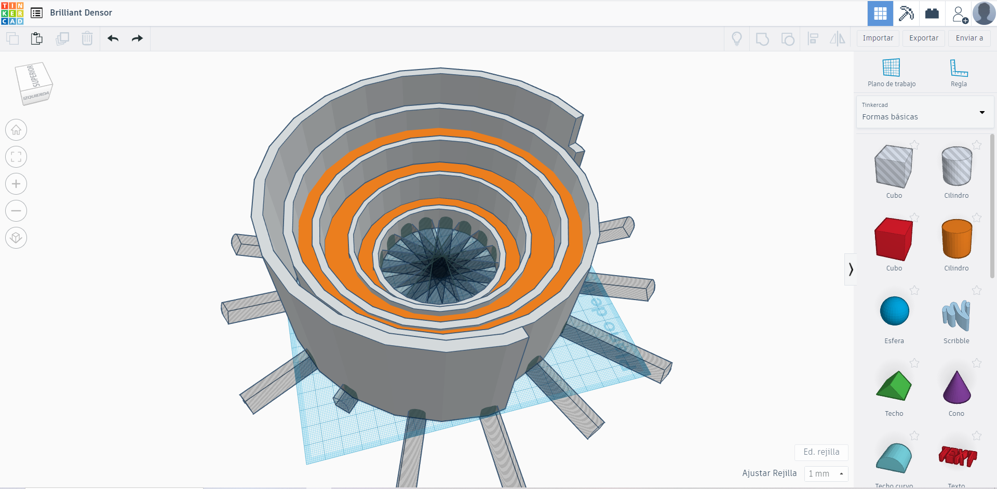The width and height of the screenshot is (997, 489).
Task: Zoom in with the plus icon
Action: point(16,184)
